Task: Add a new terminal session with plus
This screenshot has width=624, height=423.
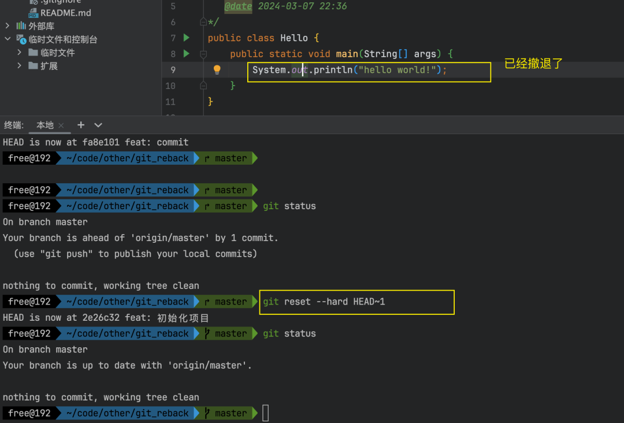Action: point(81,125)
